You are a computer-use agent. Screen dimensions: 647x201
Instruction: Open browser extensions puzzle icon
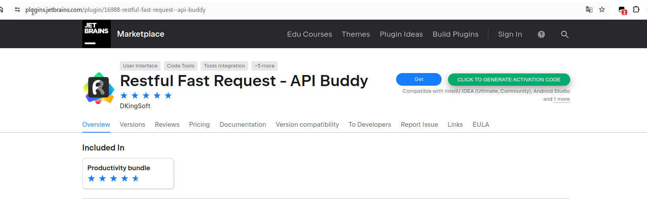(x=636, y=9)
